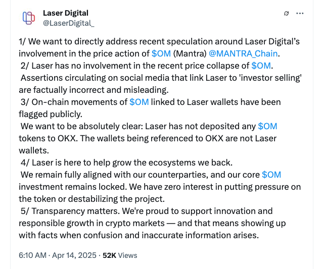View the 52K Views analytics count
Image resolution: width=324 pixels, height=269 pixels.
pyautogui.click(x=120, y=255)
